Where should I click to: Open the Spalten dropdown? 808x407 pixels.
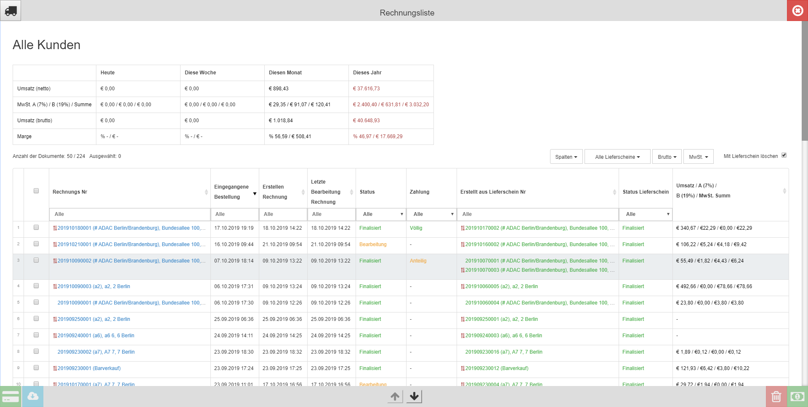click(x=566, y=157)
